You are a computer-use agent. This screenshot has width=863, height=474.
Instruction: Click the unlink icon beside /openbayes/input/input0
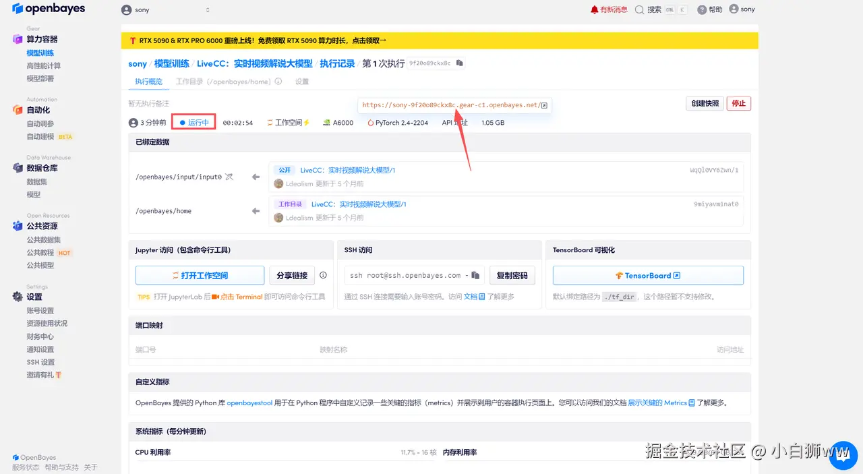tap(229, 177)
